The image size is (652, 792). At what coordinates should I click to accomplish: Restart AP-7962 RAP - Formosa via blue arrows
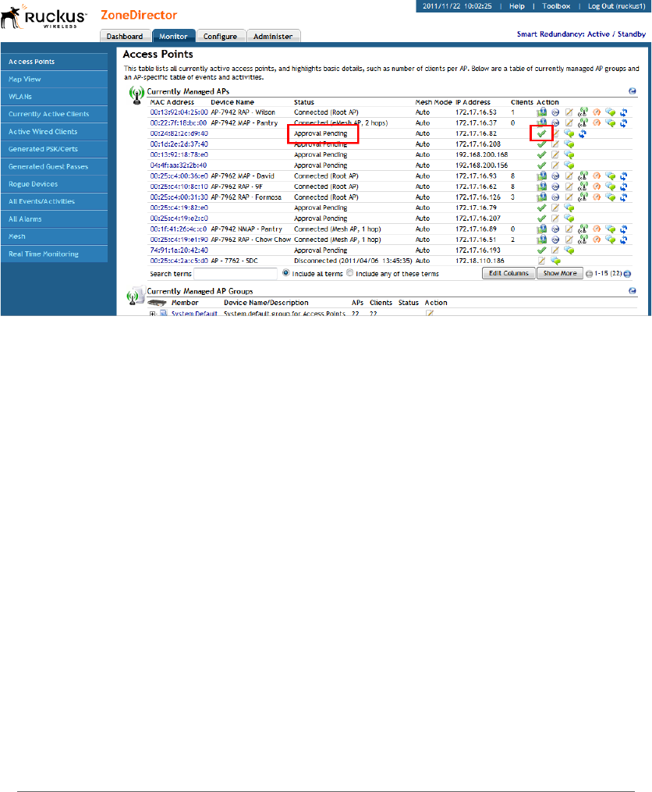pyautogui.click(x=623, y=197)
